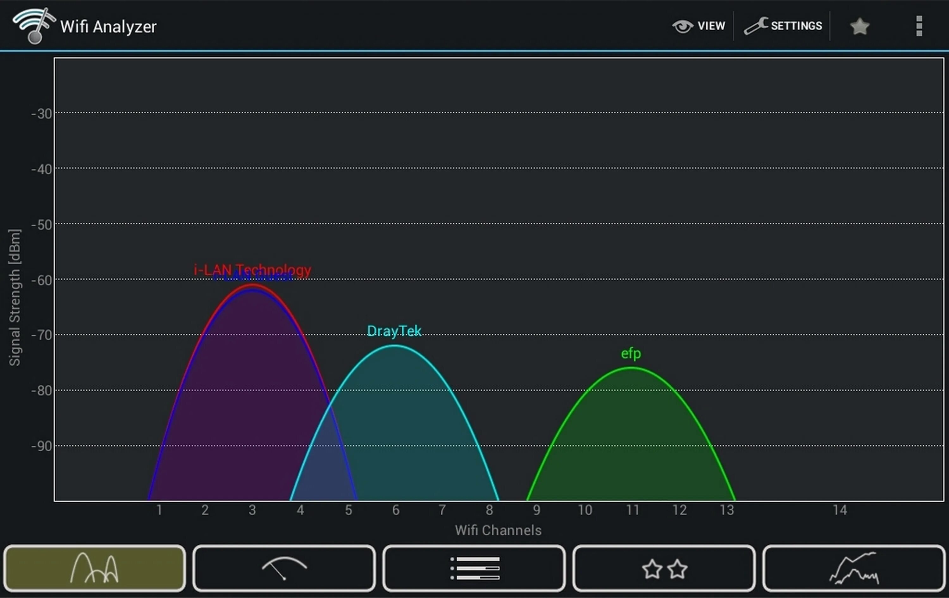Click the Wifi Channels axis title
The width and height of the screenshot is (949, 598).
(498, 530)
